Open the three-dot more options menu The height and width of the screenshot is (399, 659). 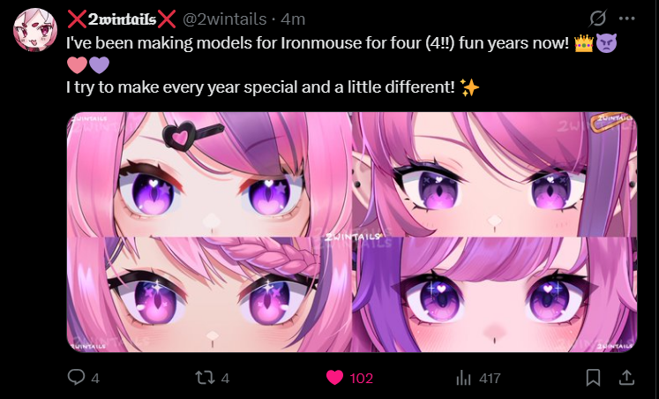coord(627,19)
